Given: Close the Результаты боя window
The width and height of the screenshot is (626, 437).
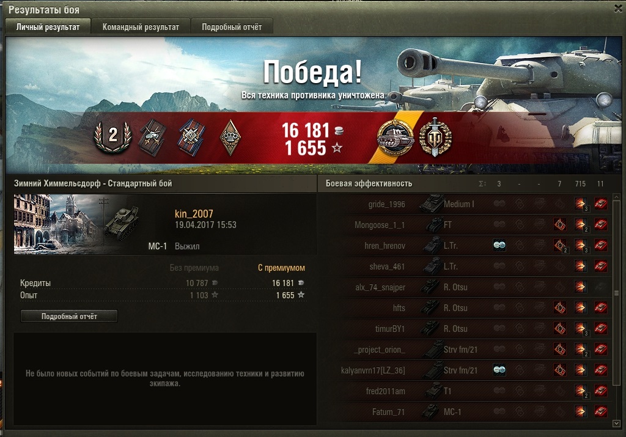Looking at the screenshot, I should click(x=618, y=9).
